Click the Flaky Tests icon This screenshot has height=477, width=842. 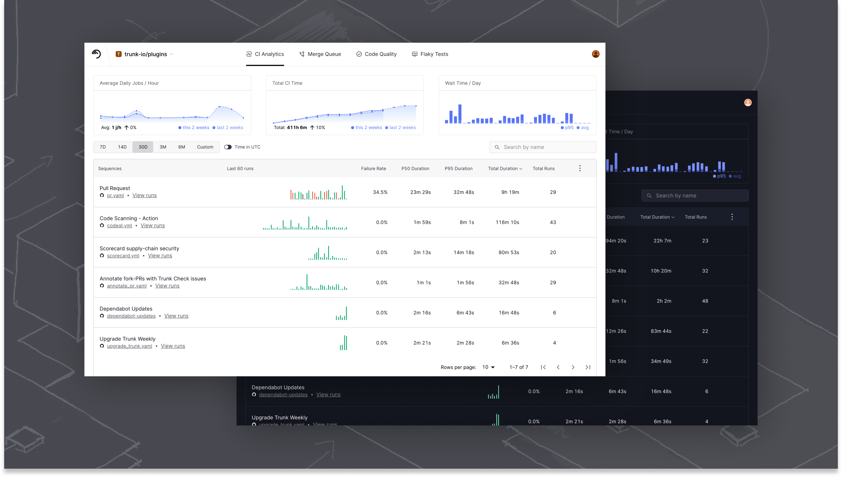coord(414,54)
